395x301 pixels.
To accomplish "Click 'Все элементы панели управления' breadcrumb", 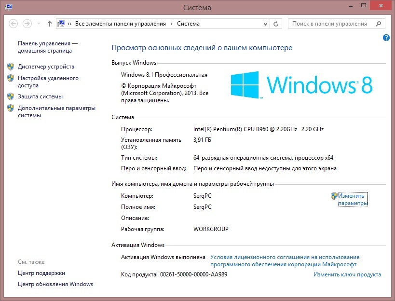I will tap(121, 24).
